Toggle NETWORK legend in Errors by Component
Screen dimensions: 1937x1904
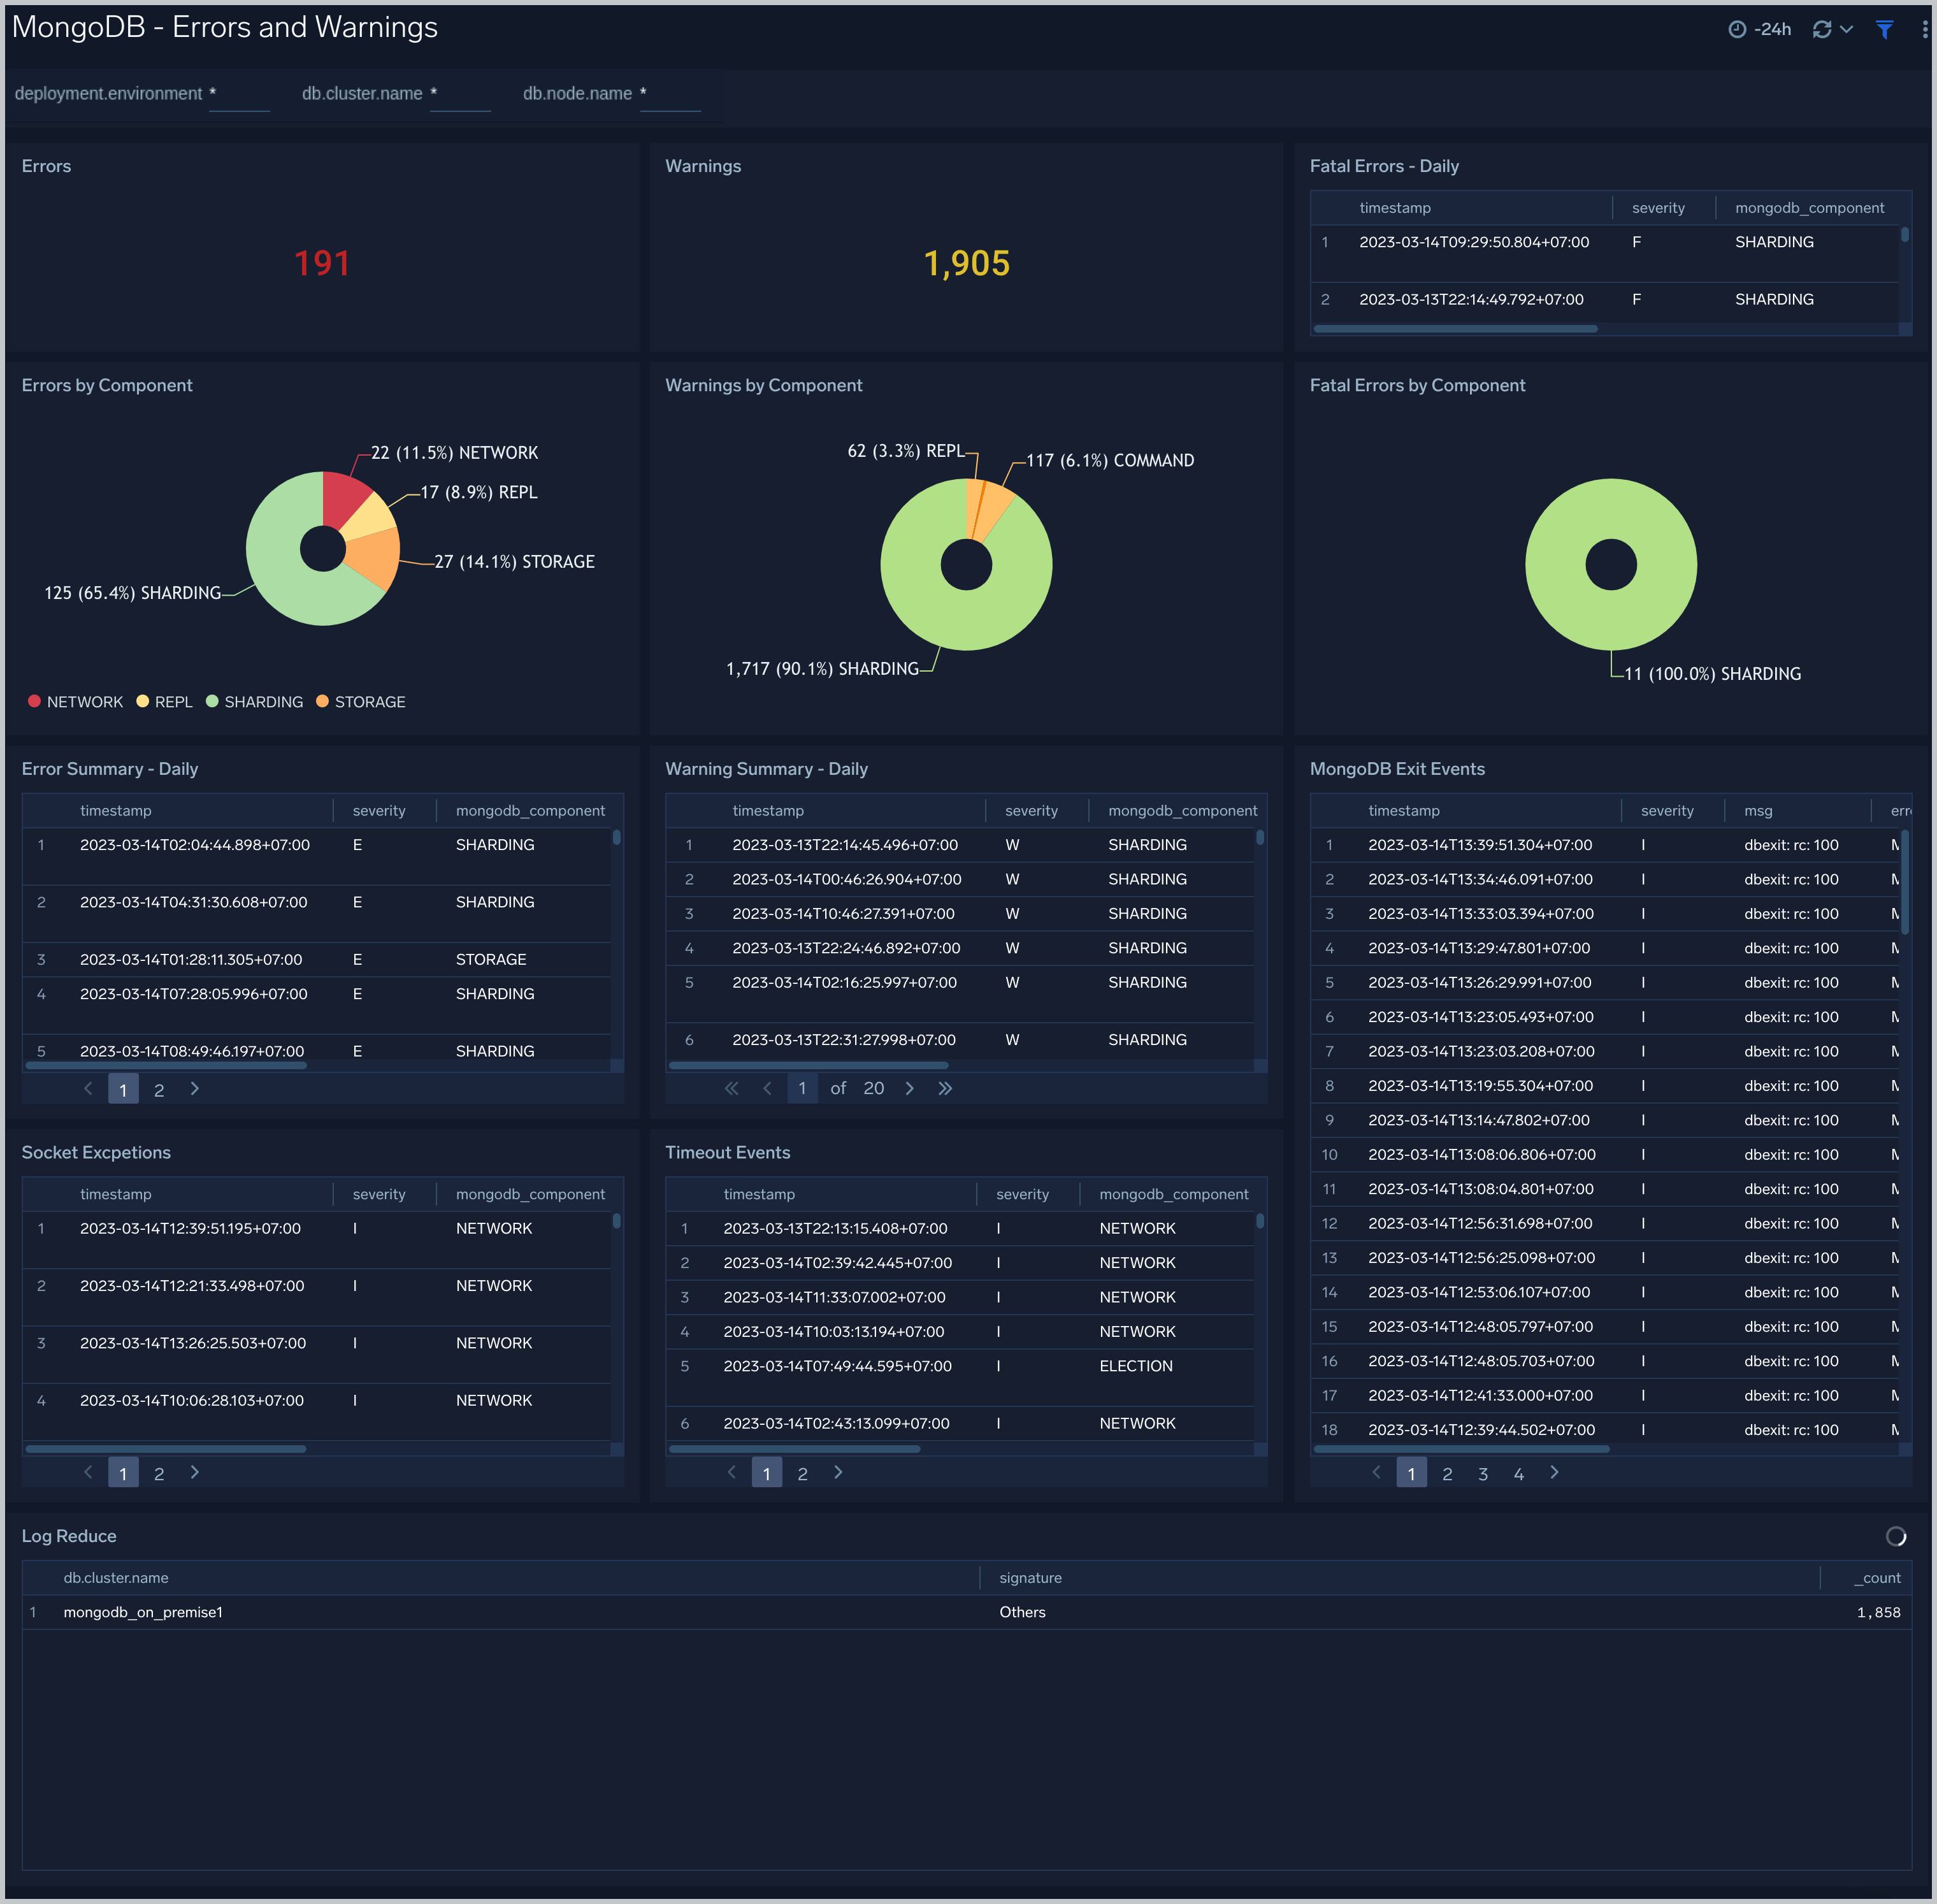[75, 702]
